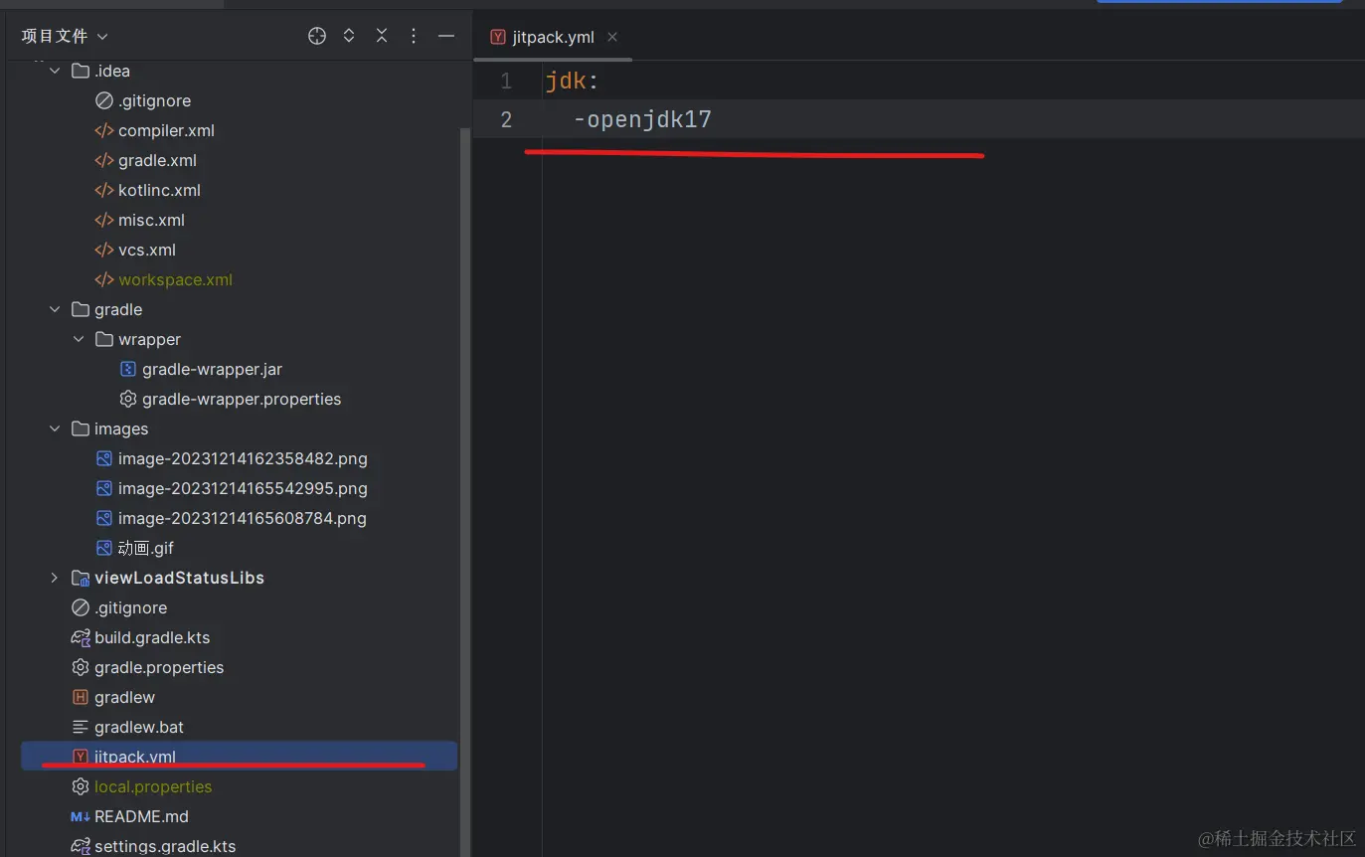Click the workspace.xml file icon
This screenshot has height=857, width=1365.
pos(104,279)
